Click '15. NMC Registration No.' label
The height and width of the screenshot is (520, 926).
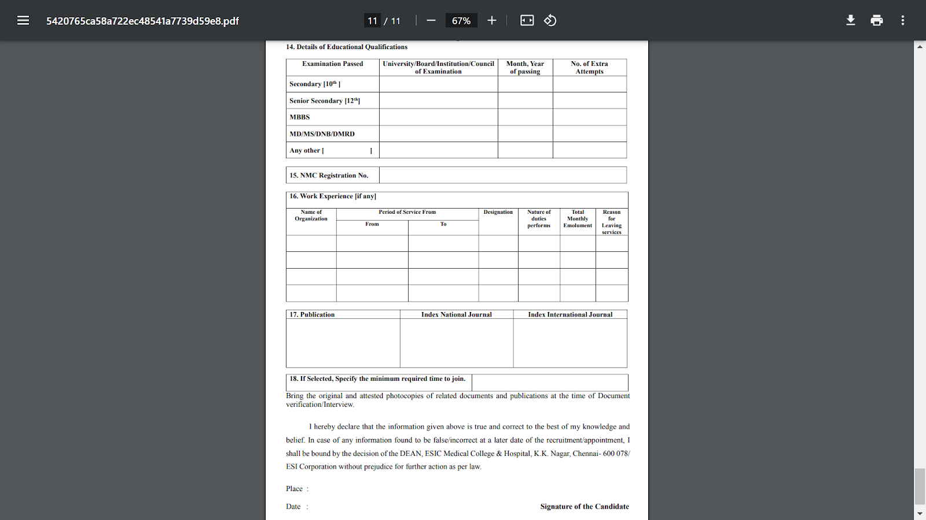pyautogui.click(x=329, y=175)
